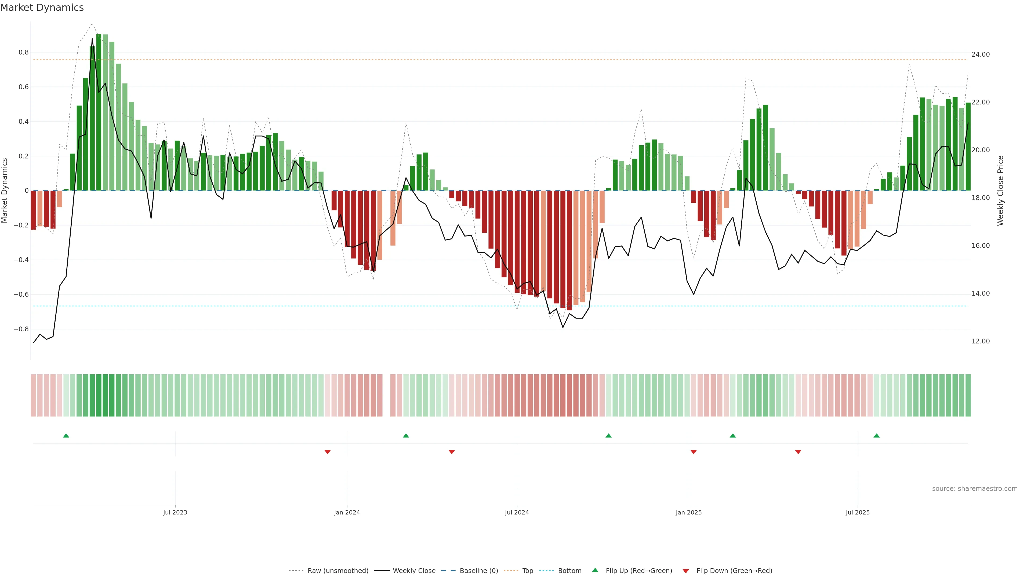
Task: Click the red flip-down marker right after Jan 2025
Action: click(x=694, y=452)
